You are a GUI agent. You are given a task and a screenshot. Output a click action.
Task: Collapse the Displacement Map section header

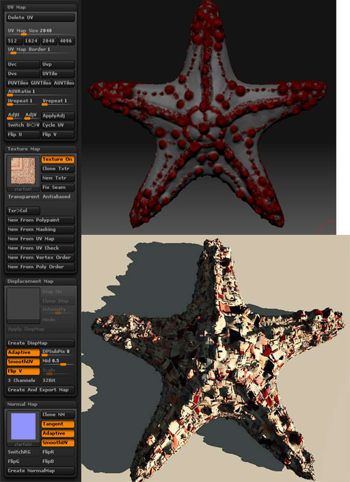click(40, 281)
